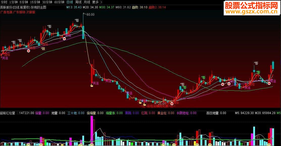Switch to the 分时 timeframe tab
The image size is (281, 146).
tap(4, 2)
